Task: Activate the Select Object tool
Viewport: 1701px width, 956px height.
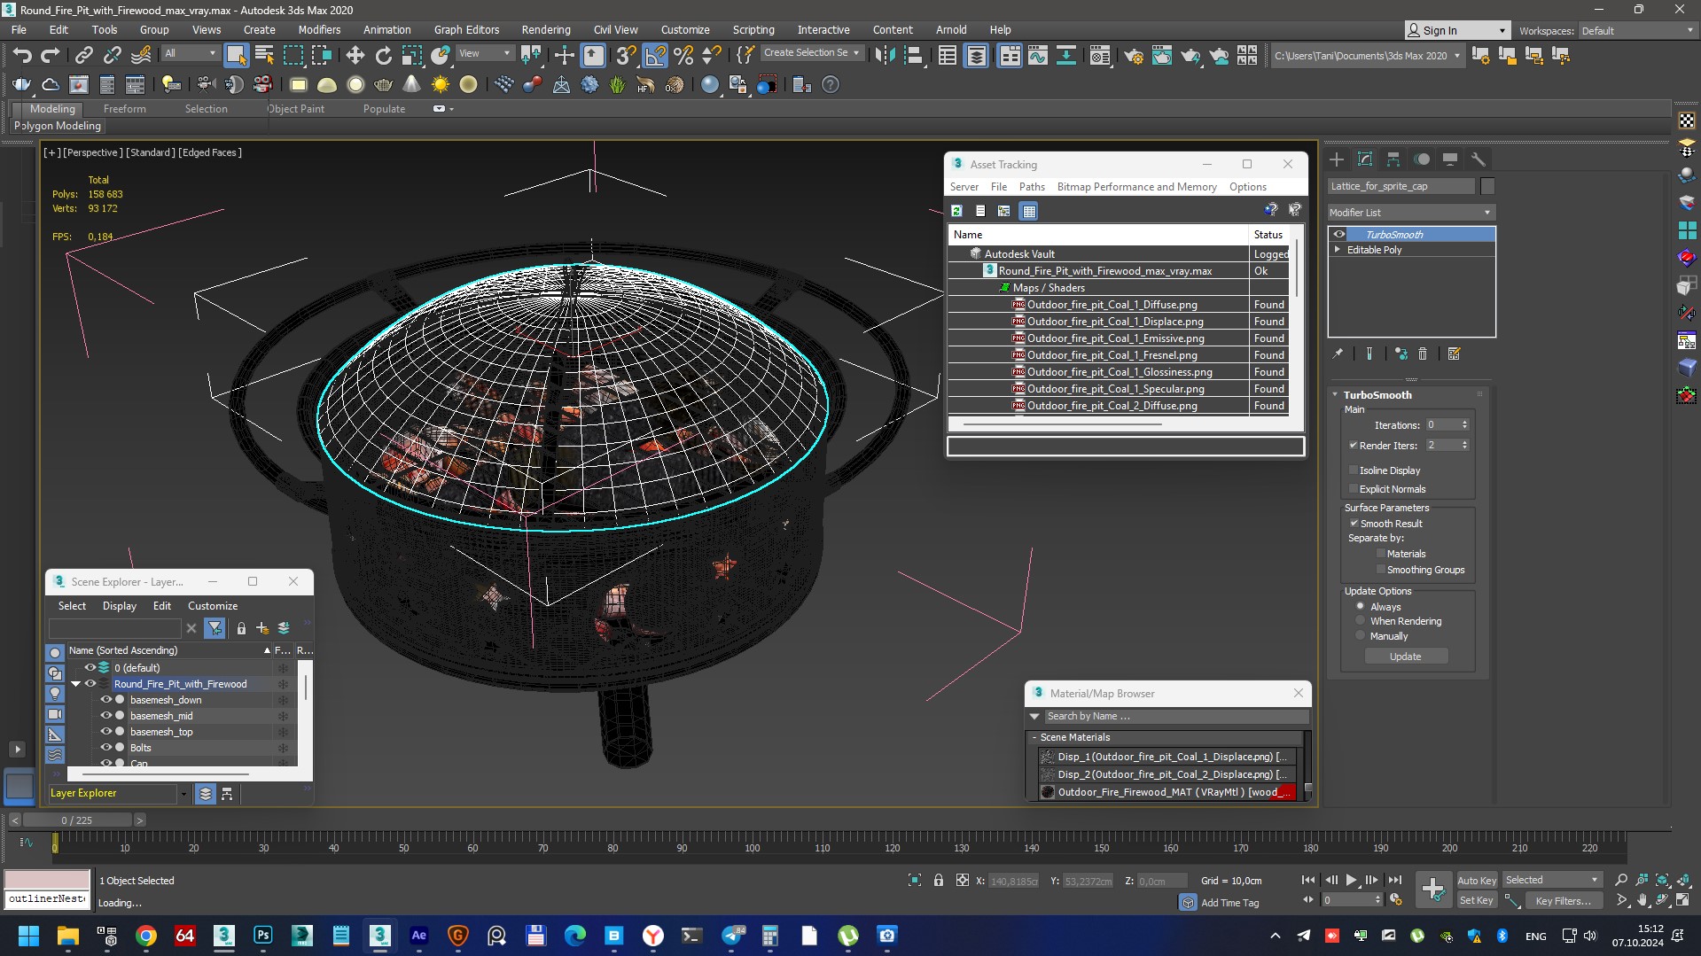Action: pos(236,56)
